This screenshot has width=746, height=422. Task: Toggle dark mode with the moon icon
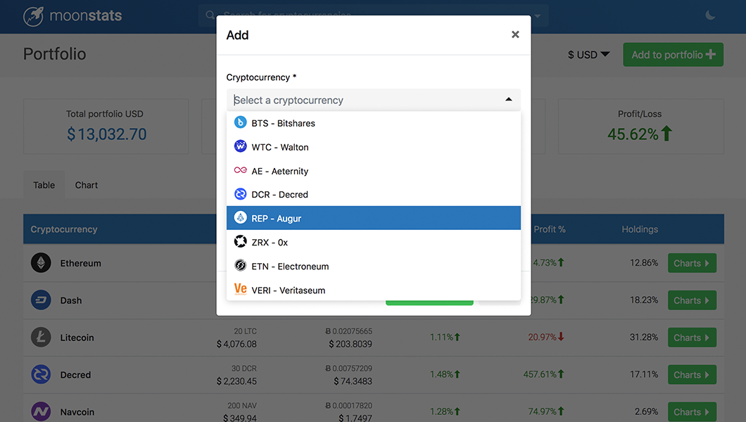[710, 15]
